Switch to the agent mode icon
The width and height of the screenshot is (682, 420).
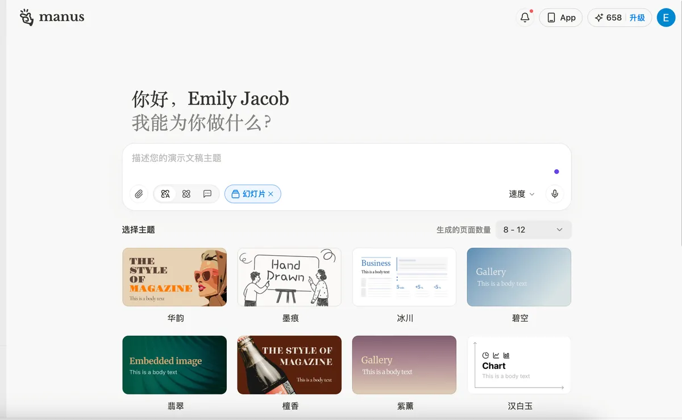coord(186,194)
